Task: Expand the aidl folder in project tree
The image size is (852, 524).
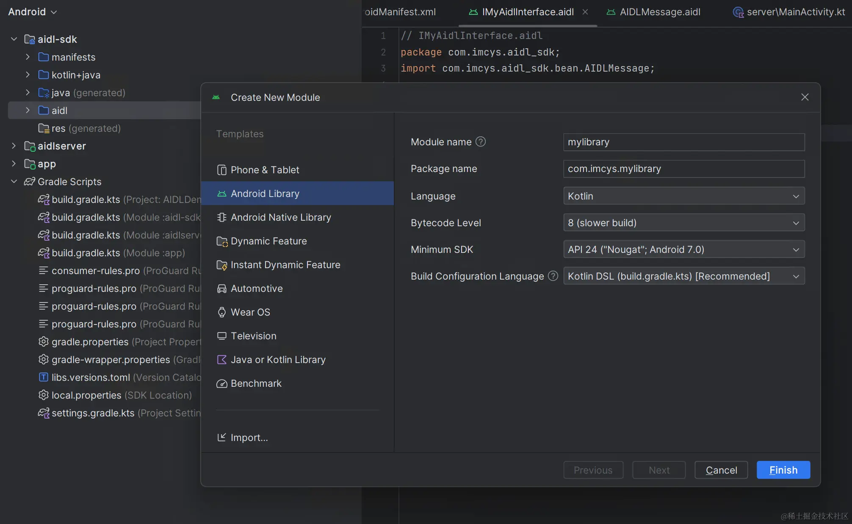Action: click(x=28, y=110)
